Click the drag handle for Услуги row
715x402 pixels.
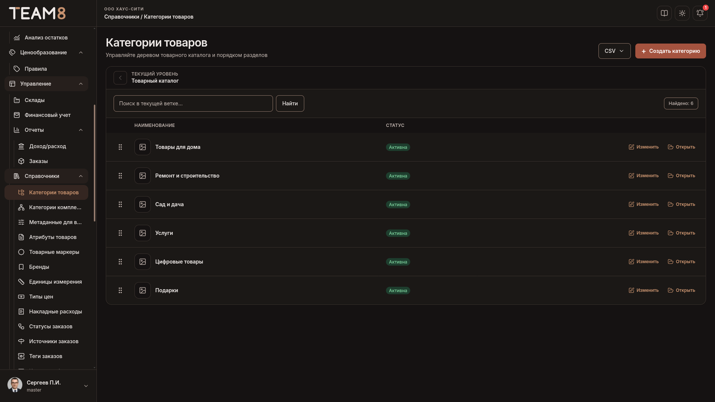pyautogui.click(x=120, y=233)
